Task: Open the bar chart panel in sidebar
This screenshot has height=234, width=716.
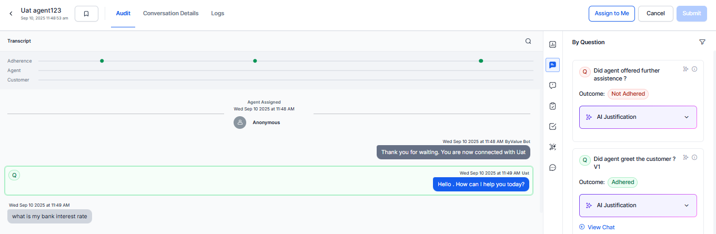Action: pyautogui.click(x=552, y=45)
